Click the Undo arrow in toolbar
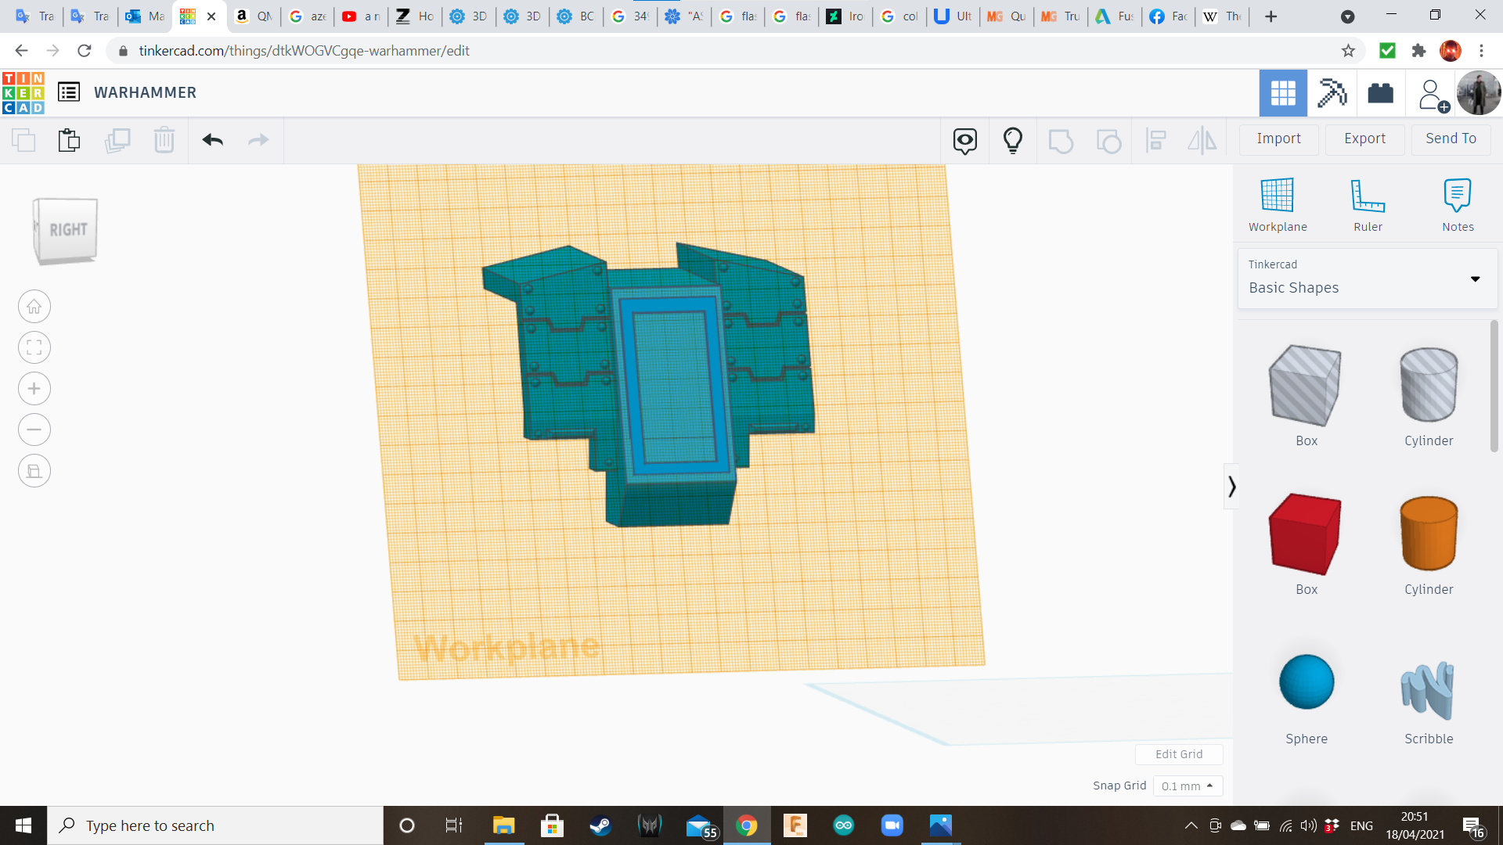 (212, 140)
